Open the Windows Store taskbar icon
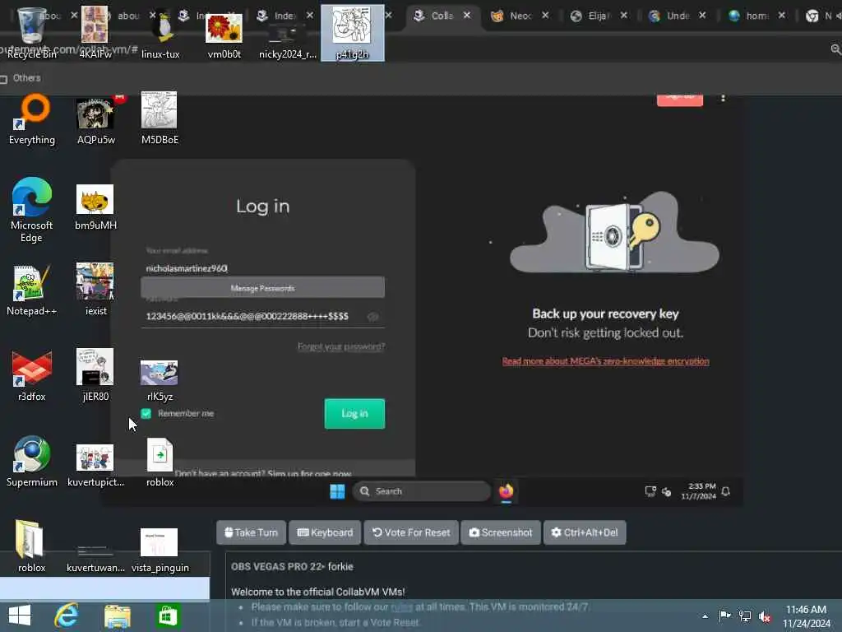Image resolution: width=842 pixels, height=632 pixels. [x=168, y=616]
